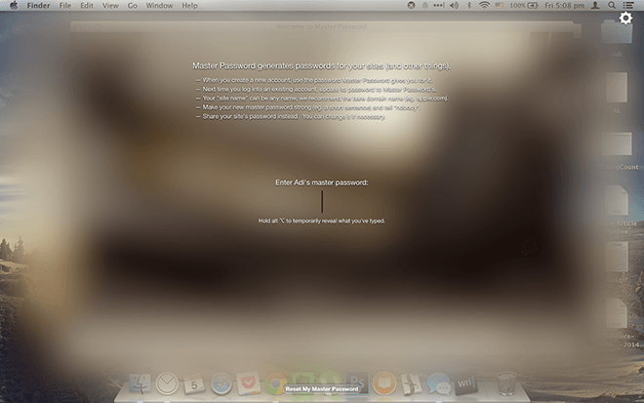Launch the Writer 'wri' app icon

(x=465, y=384)
